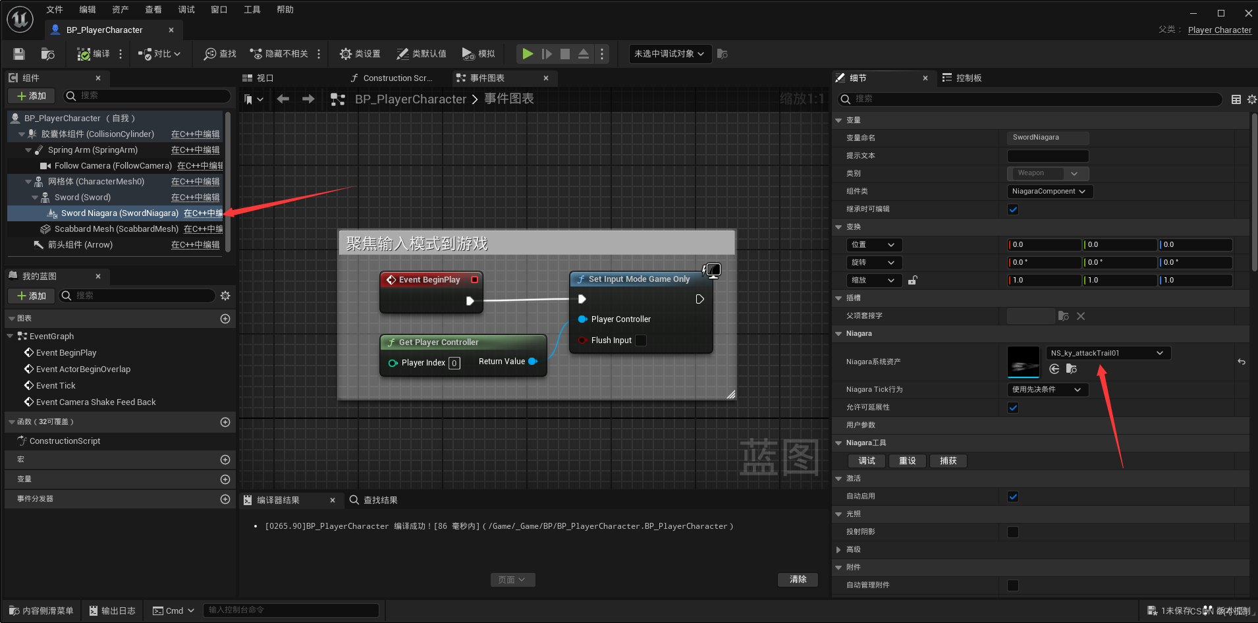This screenshot has height=623, width=1258.
Task: Click Niagara system asset thumbnail
Action: pos(1024,362)
